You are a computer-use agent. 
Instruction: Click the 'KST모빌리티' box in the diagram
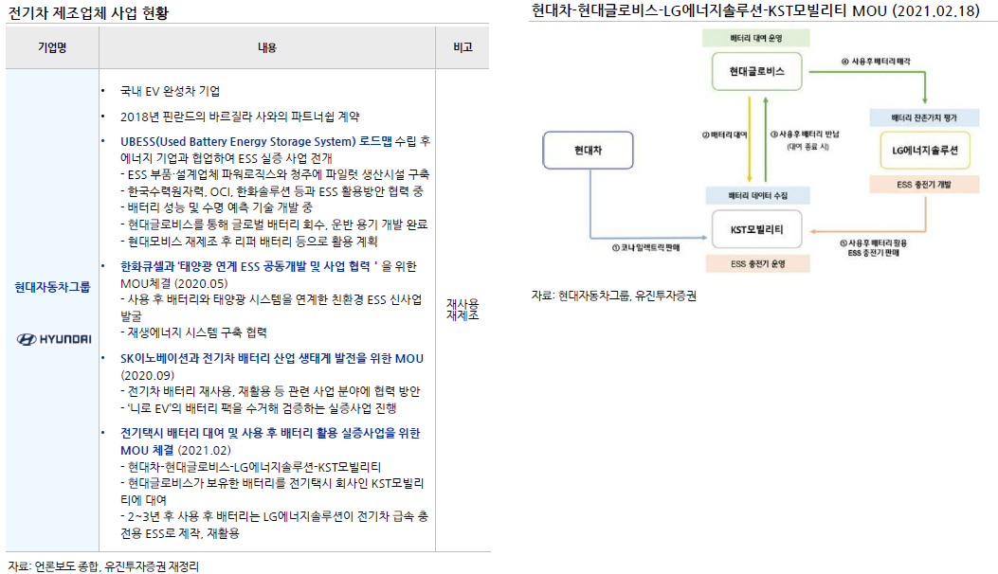click(756, 229)
